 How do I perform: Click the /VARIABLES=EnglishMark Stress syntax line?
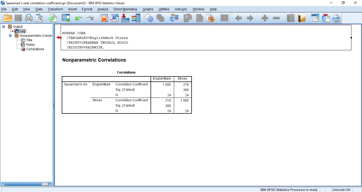pos(97,38)
